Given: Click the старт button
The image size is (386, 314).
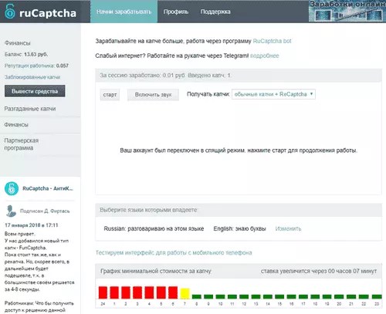Looking at the screenshot, I should (110, 95).
